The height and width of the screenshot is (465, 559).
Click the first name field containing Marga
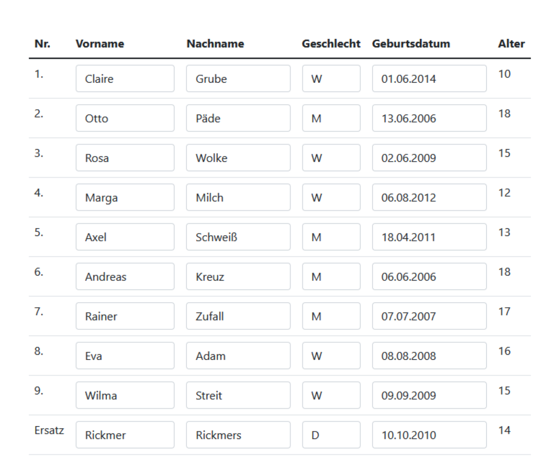pyautogui.click(x=125, y=198)
